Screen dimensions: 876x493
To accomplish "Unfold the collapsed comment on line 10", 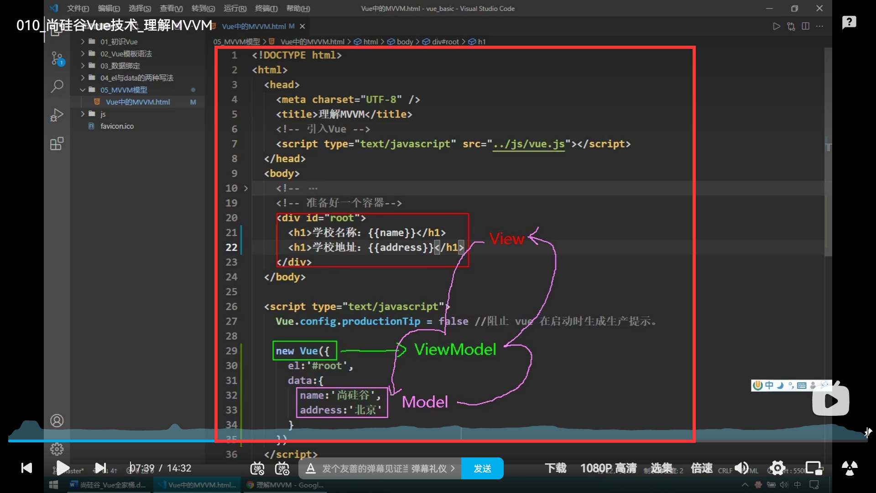I will pyautogui.click(x=246, y=188).
